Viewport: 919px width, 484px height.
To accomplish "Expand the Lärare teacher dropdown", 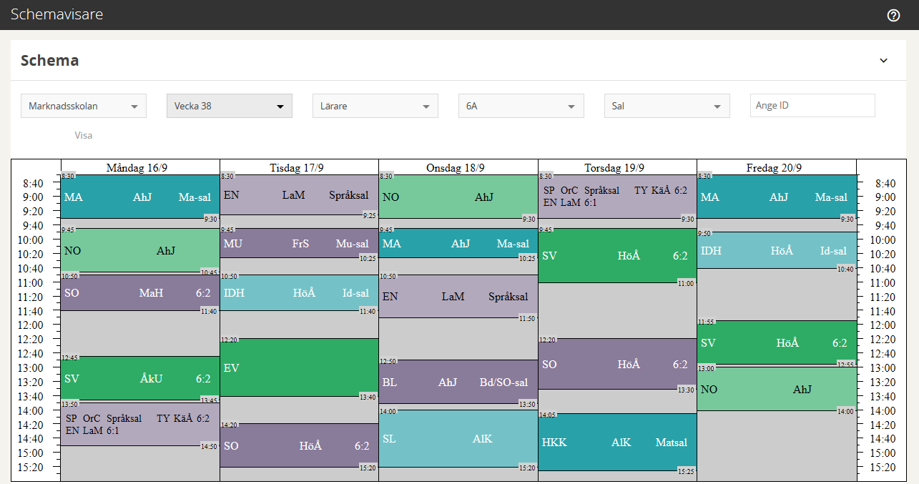I will pyautogui.click(x=375, y=106).
